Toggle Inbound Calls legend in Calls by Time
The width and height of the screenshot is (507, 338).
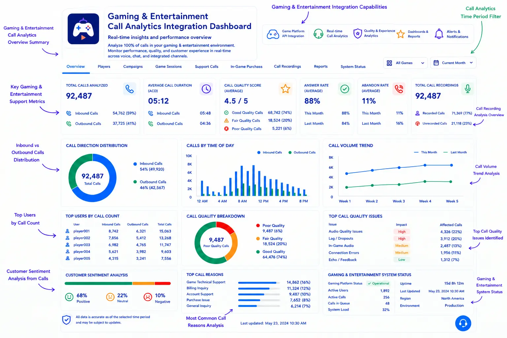(x=270, y=152)
